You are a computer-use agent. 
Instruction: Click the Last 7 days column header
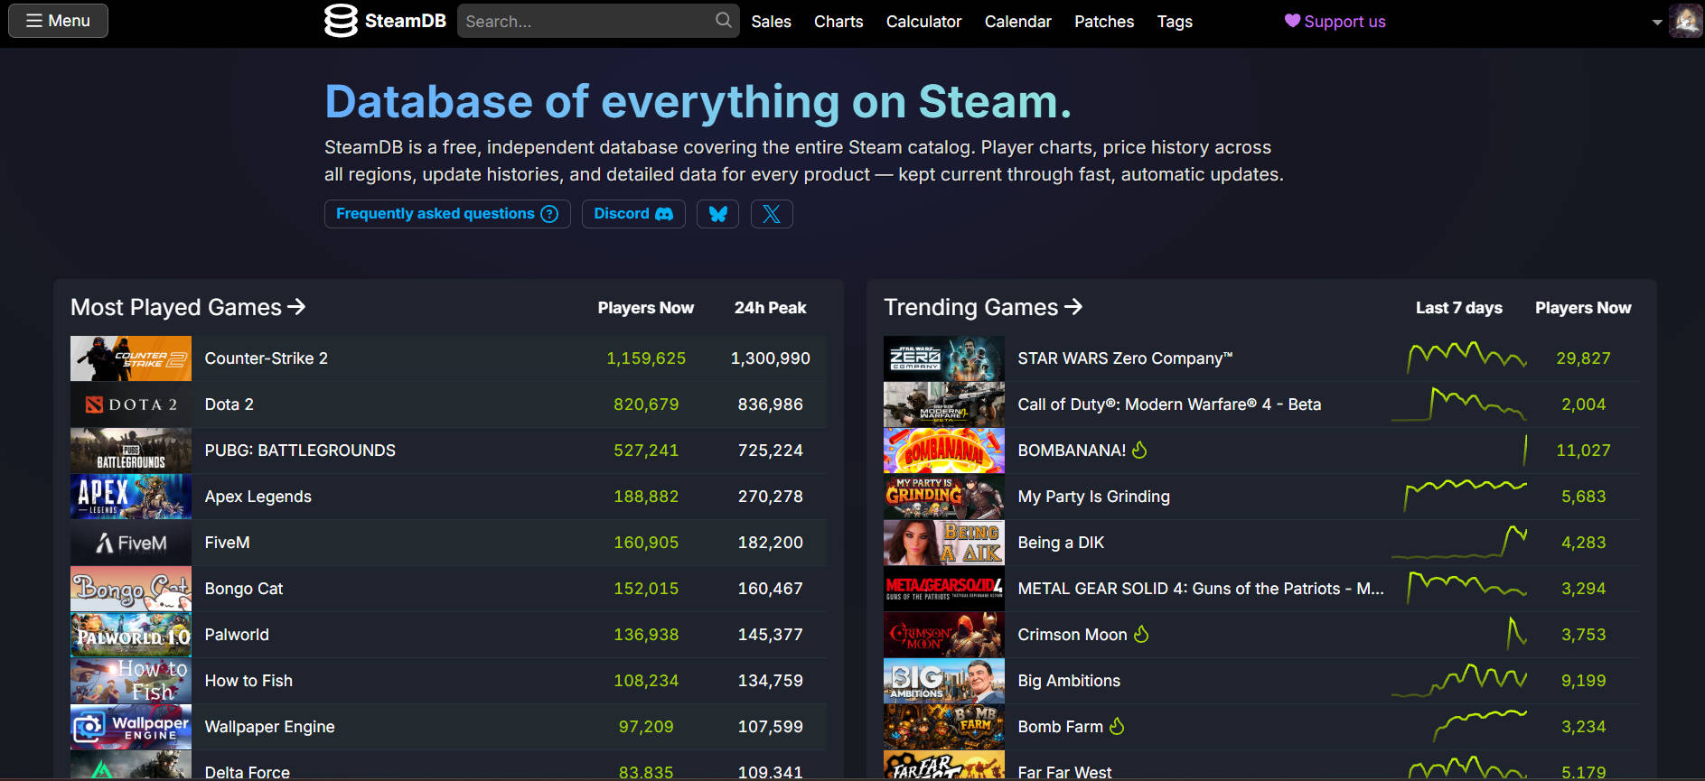pos(1458,308)
